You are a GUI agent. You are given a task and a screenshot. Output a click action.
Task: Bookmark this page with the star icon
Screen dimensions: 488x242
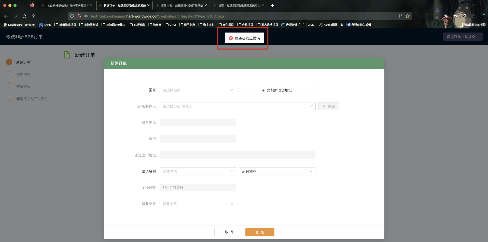coord(408,16)
